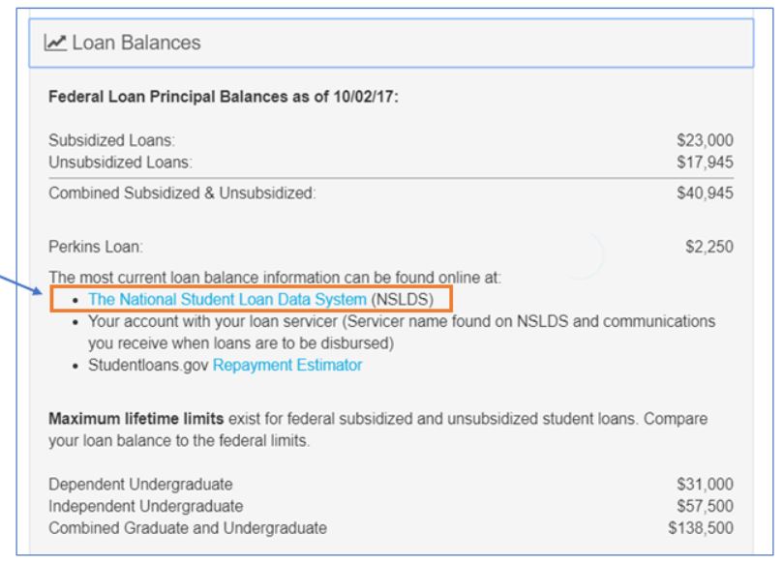Open The National Student Loan Data System link
This screenshot has height=563, width=783.
[x=227, y=300]
